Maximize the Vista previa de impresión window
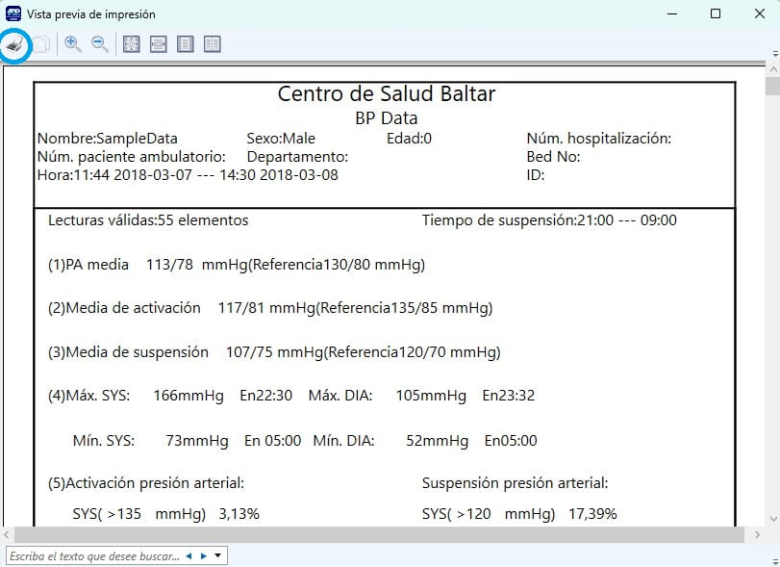780x567 pixels. pos(716,14)
